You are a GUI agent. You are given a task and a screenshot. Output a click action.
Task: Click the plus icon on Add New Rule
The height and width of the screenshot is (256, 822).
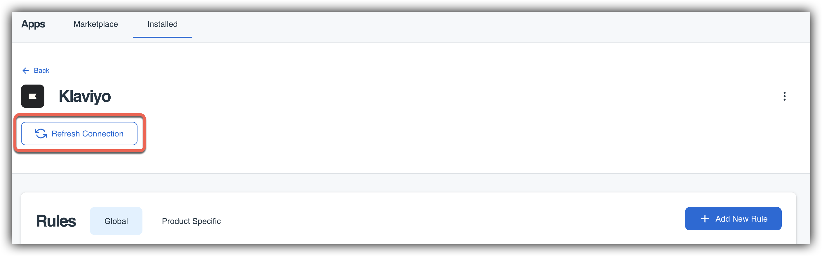705,219
